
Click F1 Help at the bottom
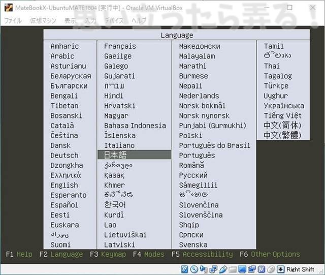click(19, 254)
